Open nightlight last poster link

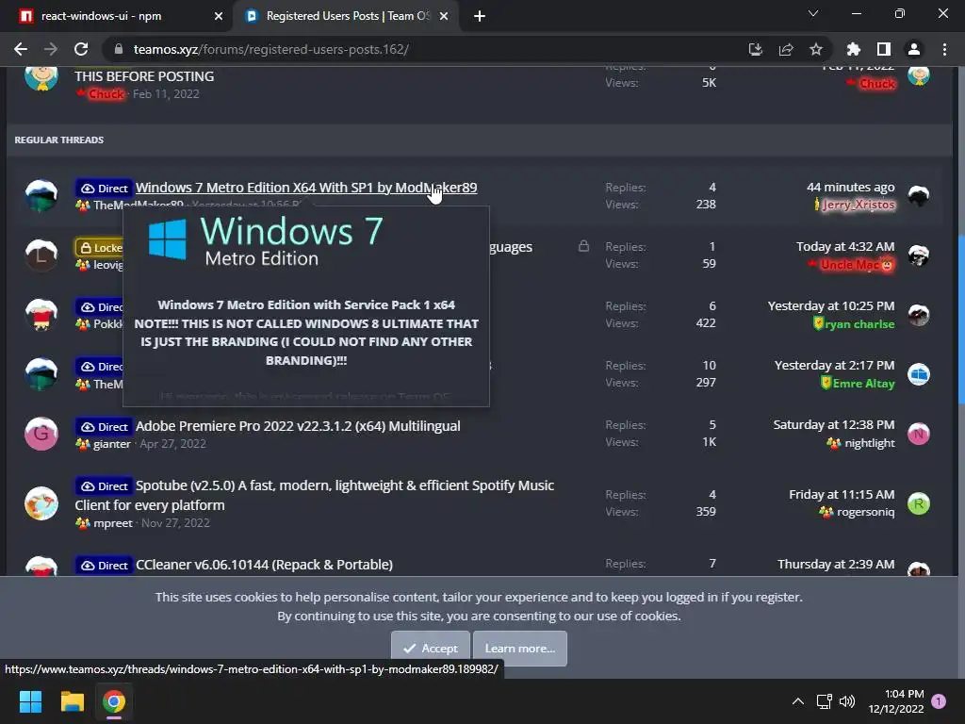pos(870,443)
